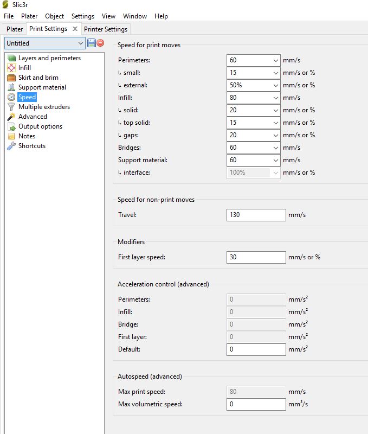Switch to the Plater tab
Image resolution: width=368 pixels, height=434 pixels.
[15, 29]
